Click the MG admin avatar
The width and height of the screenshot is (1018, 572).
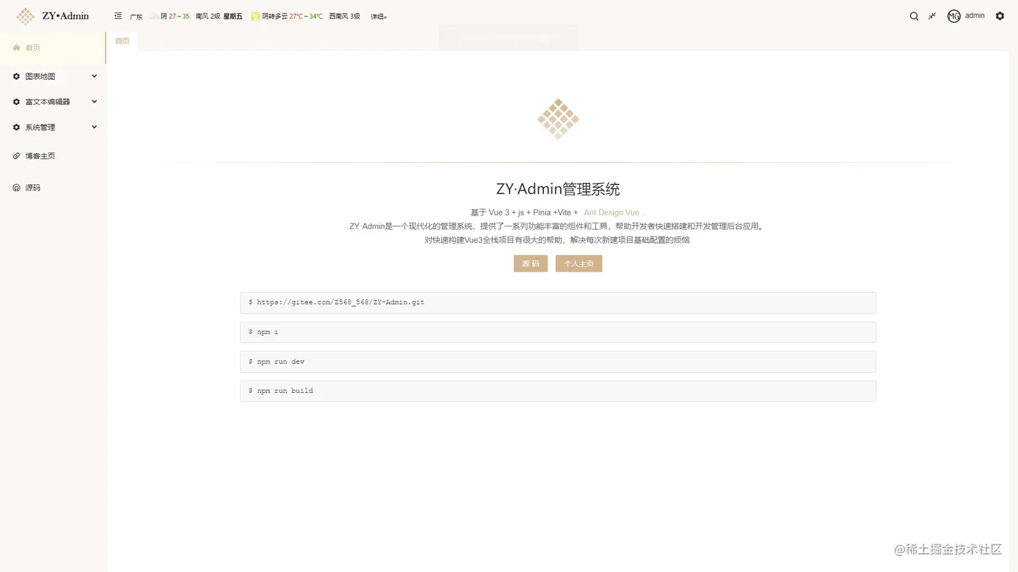pyautogui.click(x=953, y=15)
